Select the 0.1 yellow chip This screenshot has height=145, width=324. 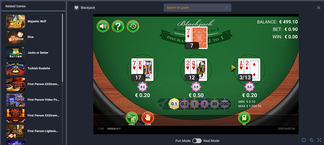(x=174, y=104)
